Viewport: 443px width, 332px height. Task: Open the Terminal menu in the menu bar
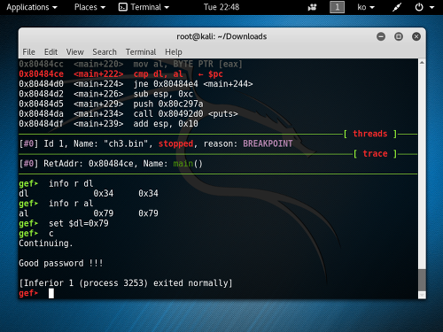[x=141, y=52]
